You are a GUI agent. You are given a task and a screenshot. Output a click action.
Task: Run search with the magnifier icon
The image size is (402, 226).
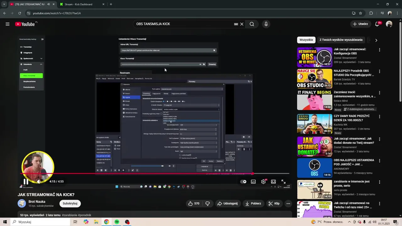click(x=252, y=24)
